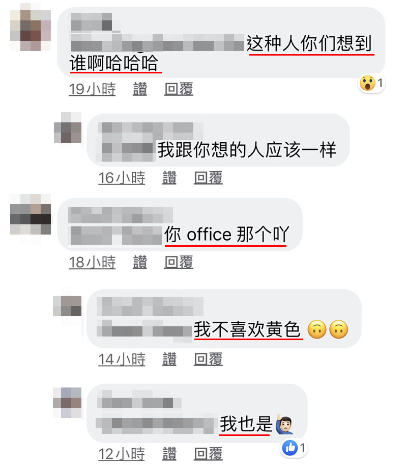
Task: Click 回覆 under the 18小時 comment
Action: [179, 263]
